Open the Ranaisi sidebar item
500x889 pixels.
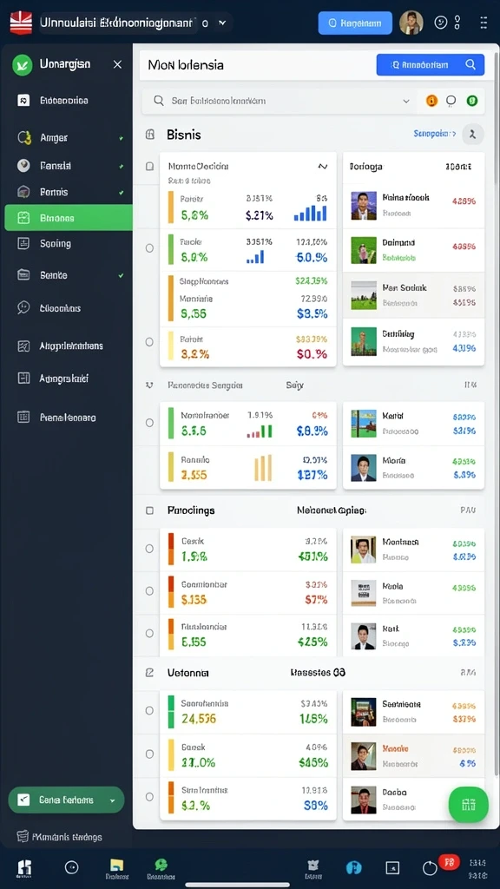(x=69, y=166)
